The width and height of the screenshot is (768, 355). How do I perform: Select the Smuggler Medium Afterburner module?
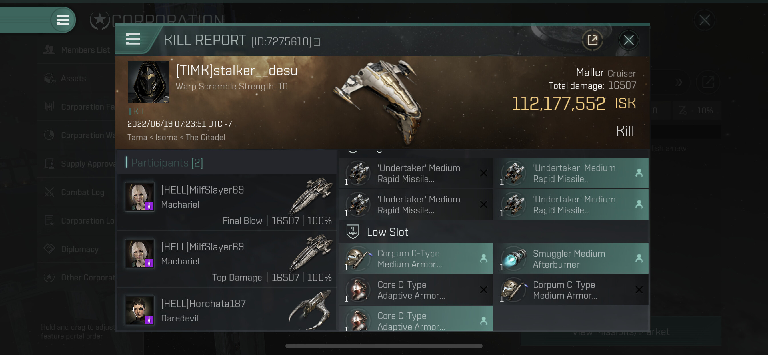tap(571, 259)
